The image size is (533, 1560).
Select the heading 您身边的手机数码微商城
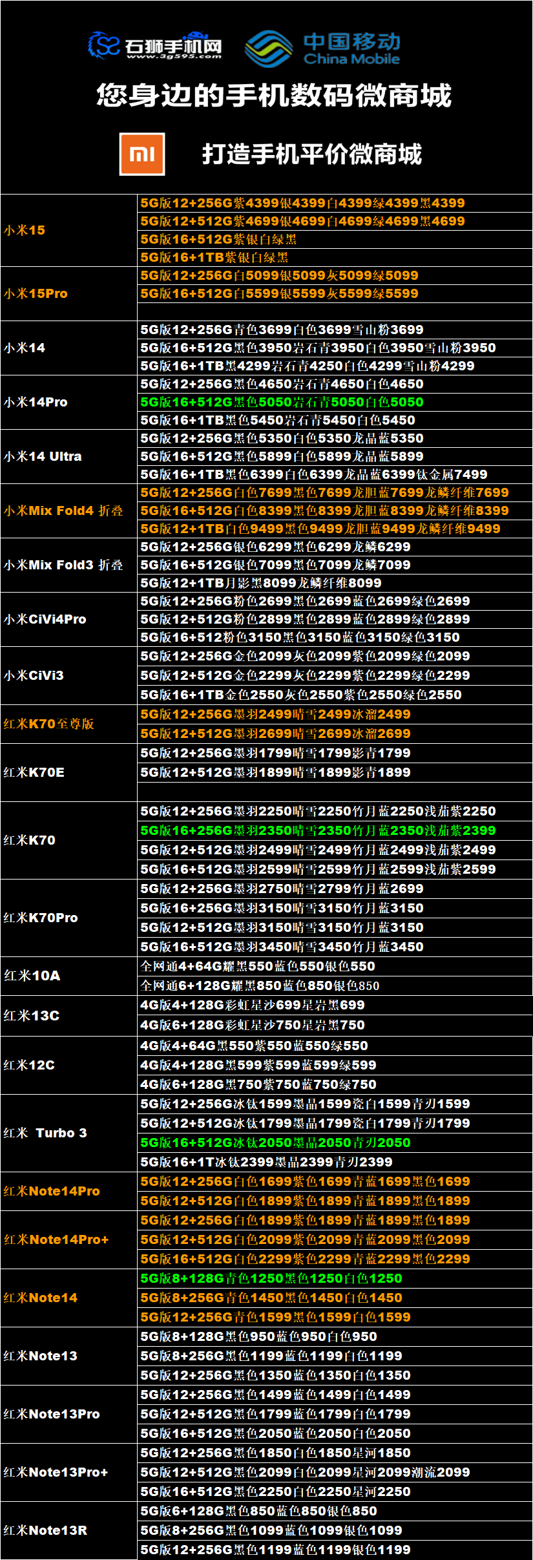point(273,95)
